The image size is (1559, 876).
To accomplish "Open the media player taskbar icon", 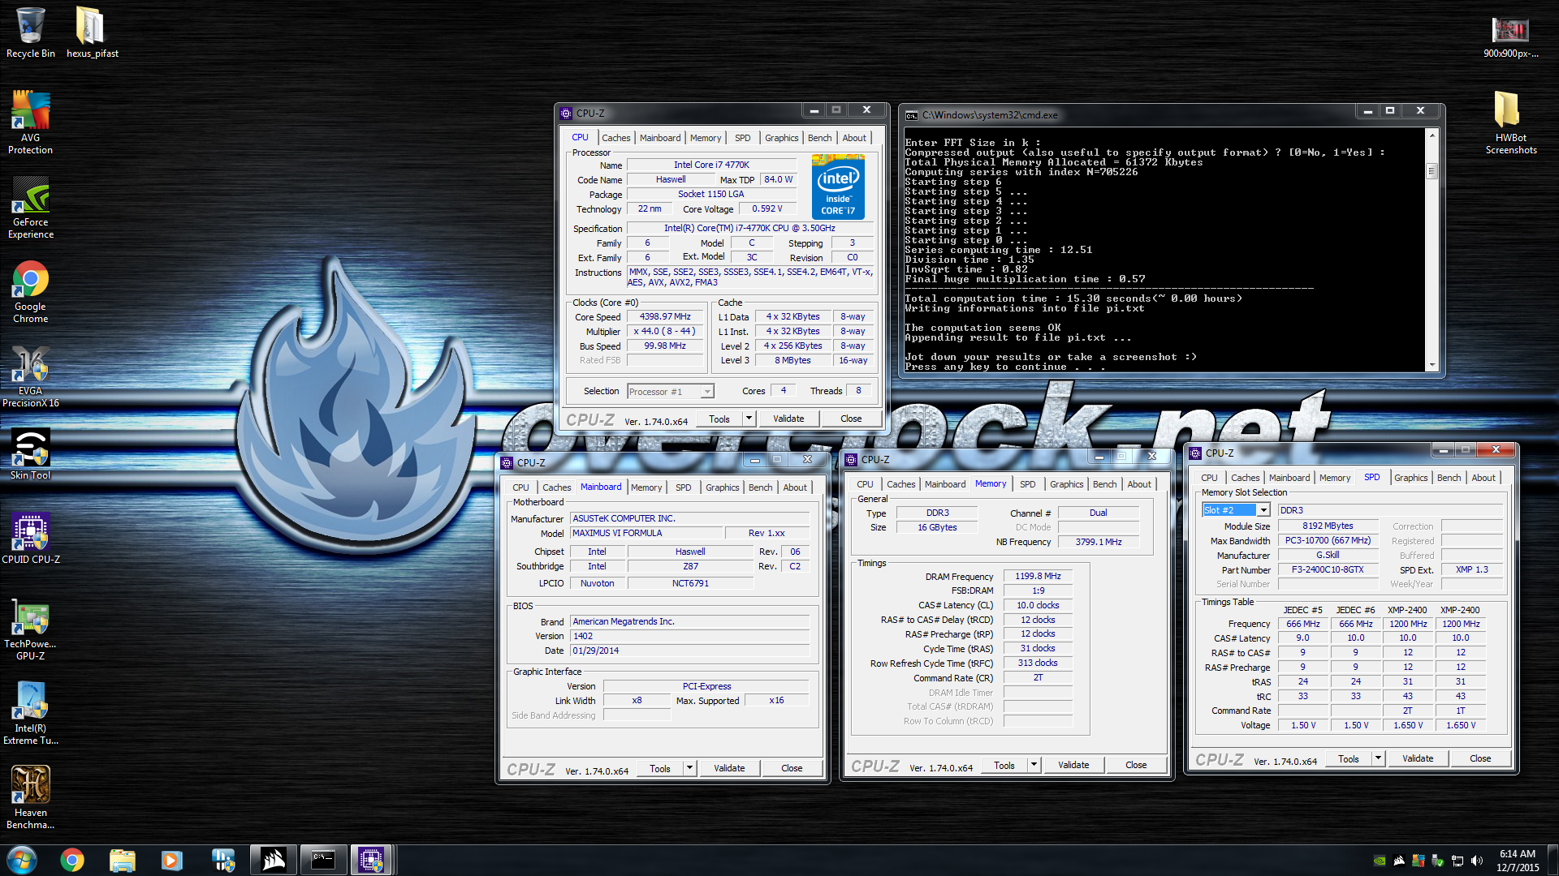I will click(x=172, y=860).
